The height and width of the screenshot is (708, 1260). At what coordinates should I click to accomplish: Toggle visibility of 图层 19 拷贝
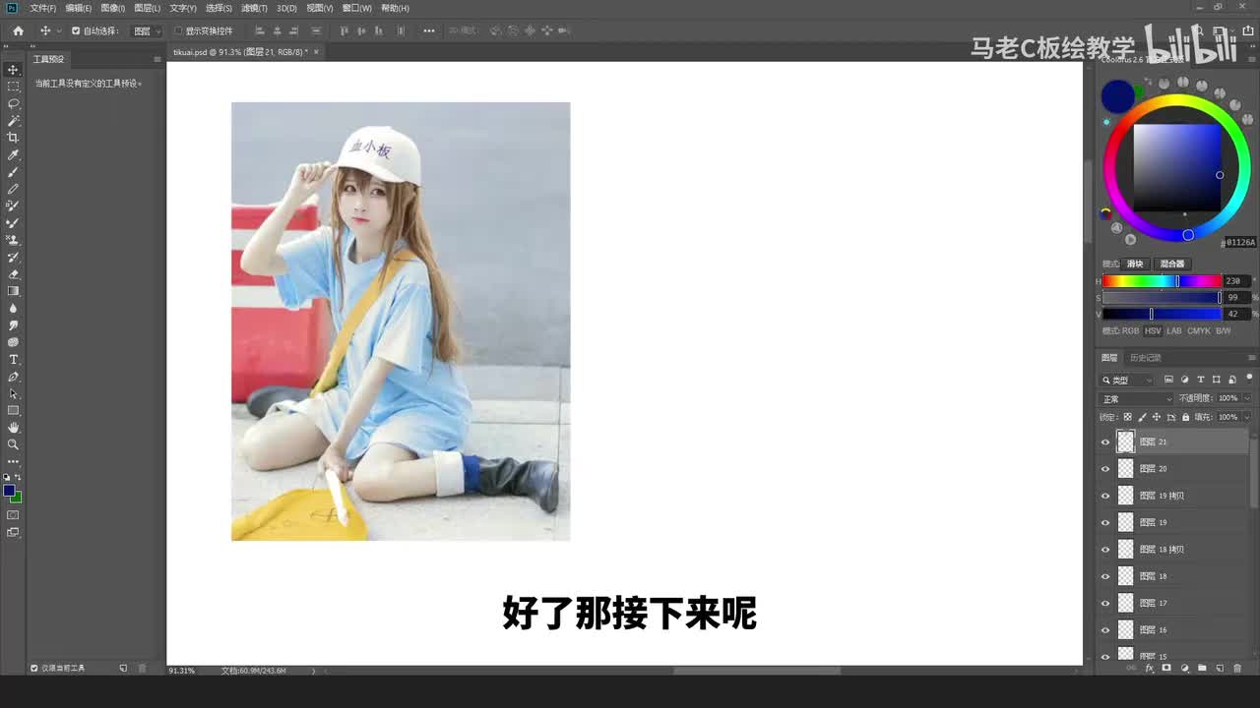[1105, 496]
